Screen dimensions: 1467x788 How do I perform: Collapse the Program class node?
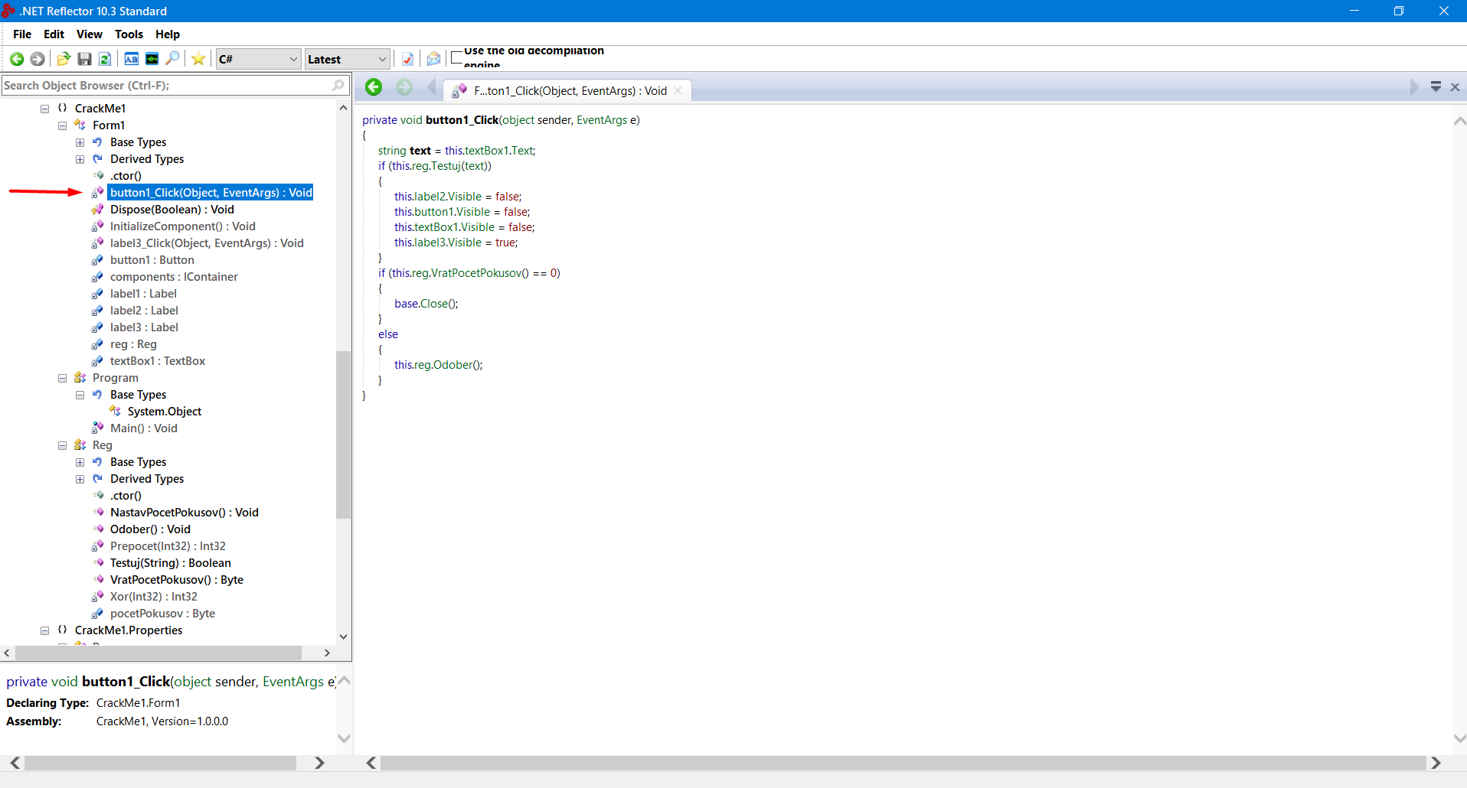pos(62,378)
